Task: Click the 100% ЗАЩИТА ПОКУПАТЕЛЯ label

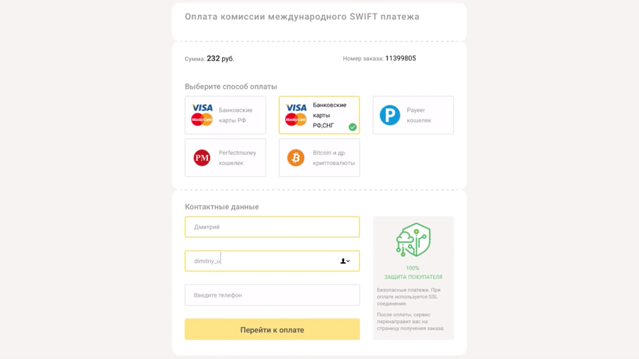Action: [x=413, y=273]
